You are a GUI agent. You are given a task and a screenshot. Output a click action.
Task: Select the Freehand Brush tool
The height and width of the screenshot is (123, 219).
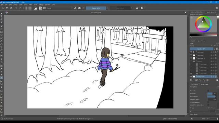[x=1, y=26]
